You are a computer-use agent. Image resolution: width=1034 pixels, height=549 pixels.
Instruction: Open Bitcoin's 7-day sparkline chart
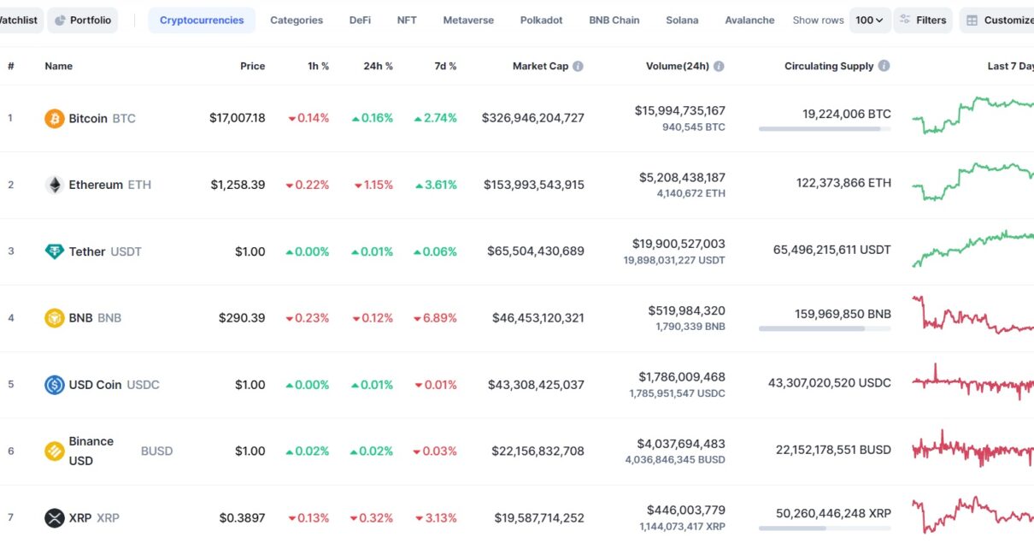point(972,115)
